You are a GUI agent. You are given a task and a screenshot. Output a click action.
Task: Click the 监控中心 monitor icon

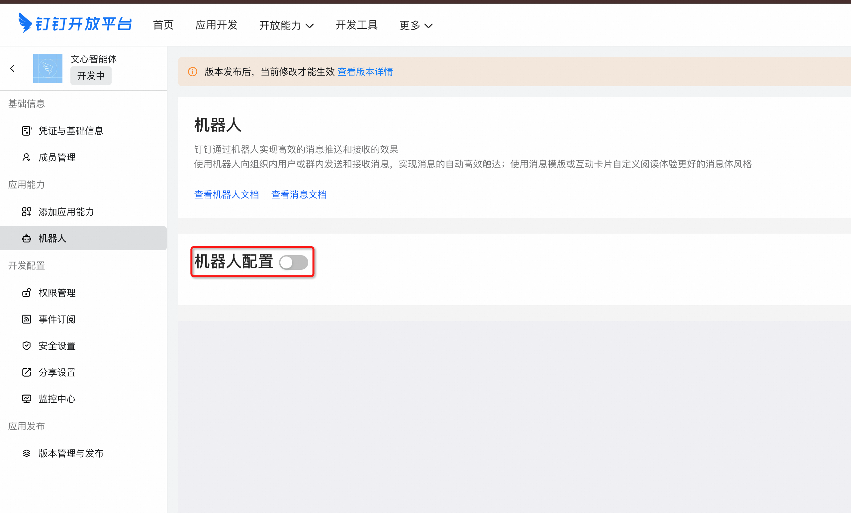click(x=27, y=399)
